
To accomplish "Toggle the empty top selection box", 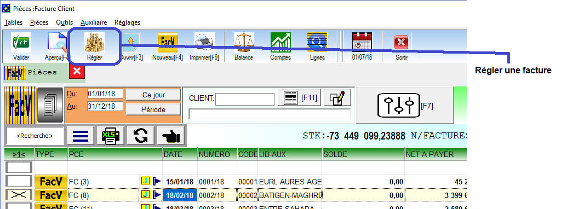I will tap(19, 167).
